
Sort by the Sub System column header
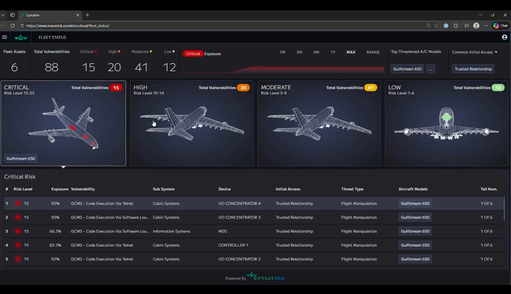(x=164, y=189)
